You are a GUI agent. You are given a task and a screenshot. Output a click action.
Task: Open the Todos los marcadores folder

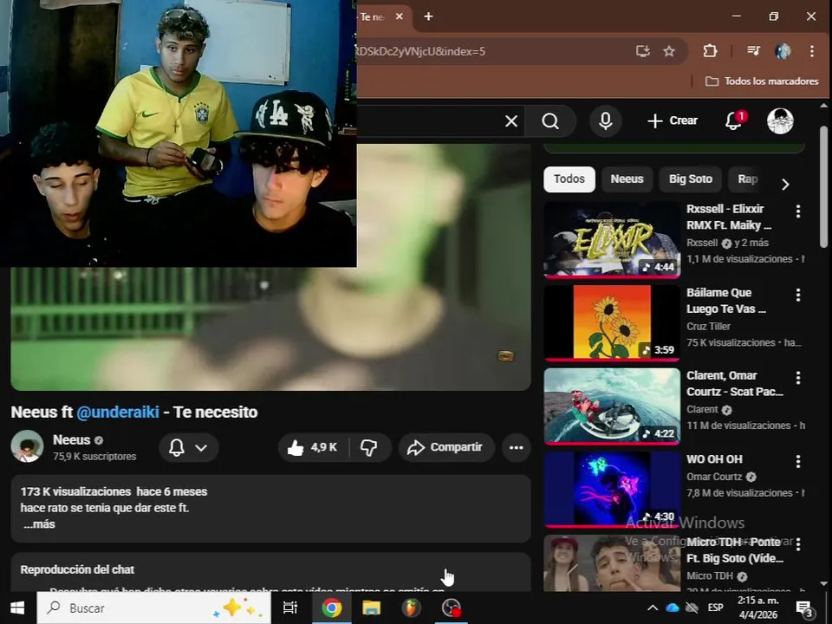762,81
